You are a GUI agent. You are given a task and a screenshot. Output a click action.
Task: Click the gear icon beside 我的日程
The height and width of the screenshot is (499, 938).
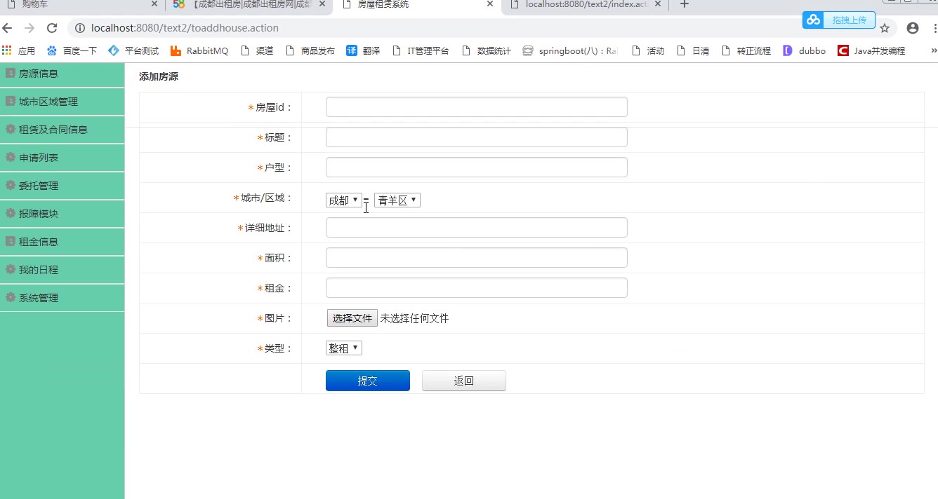(11, 269)
